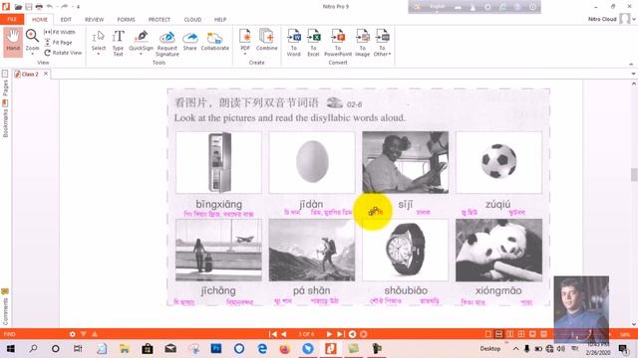Image resolution: width=638 pixels, height=358 pixels.
Task: Switch to the CLOUD ribbon tab
Action: [192, 20]
